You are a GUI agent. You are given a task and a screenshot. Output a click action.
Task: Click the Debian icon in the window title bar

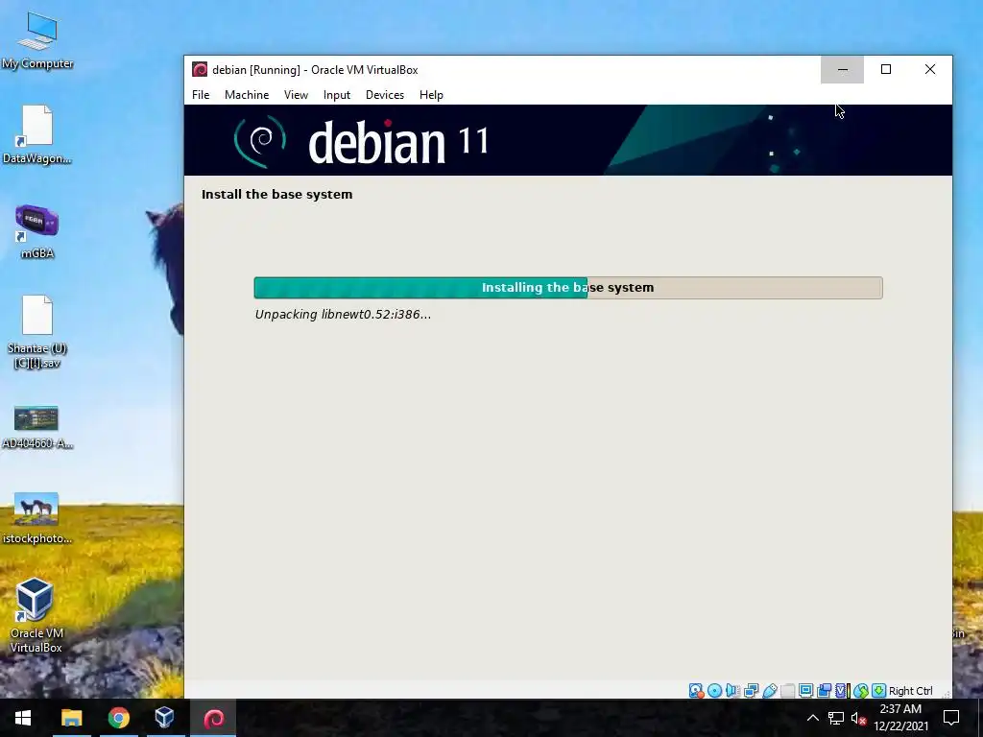coord(200,69)
